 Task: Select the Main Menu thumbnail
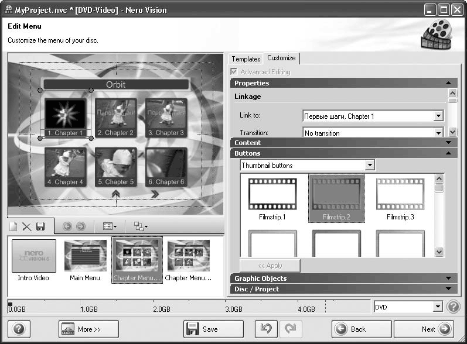pyautogui.click(x=85, y=260)
